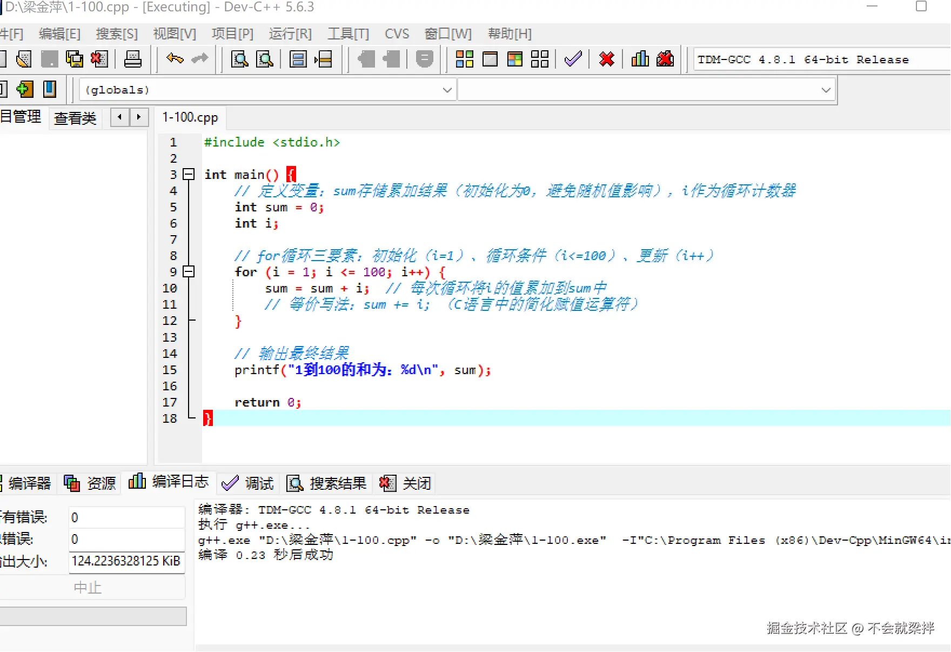Open the 编辑[E] menu

[x=59, y=34]
